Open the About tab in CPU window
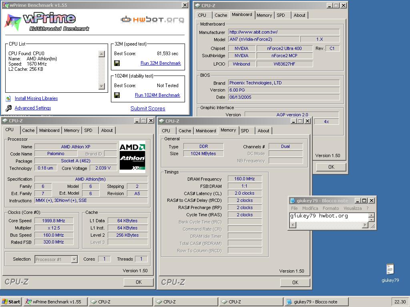Viewport: 410px width, 307px height. [x=107, y=131]
